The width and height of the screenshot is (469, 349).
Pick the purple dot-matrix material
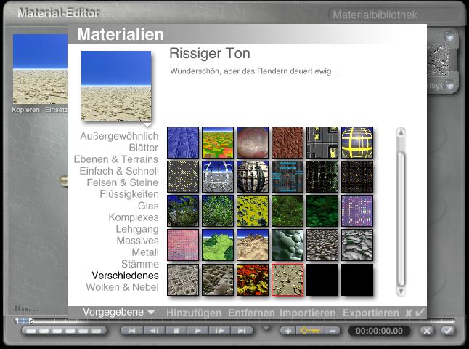357,211
